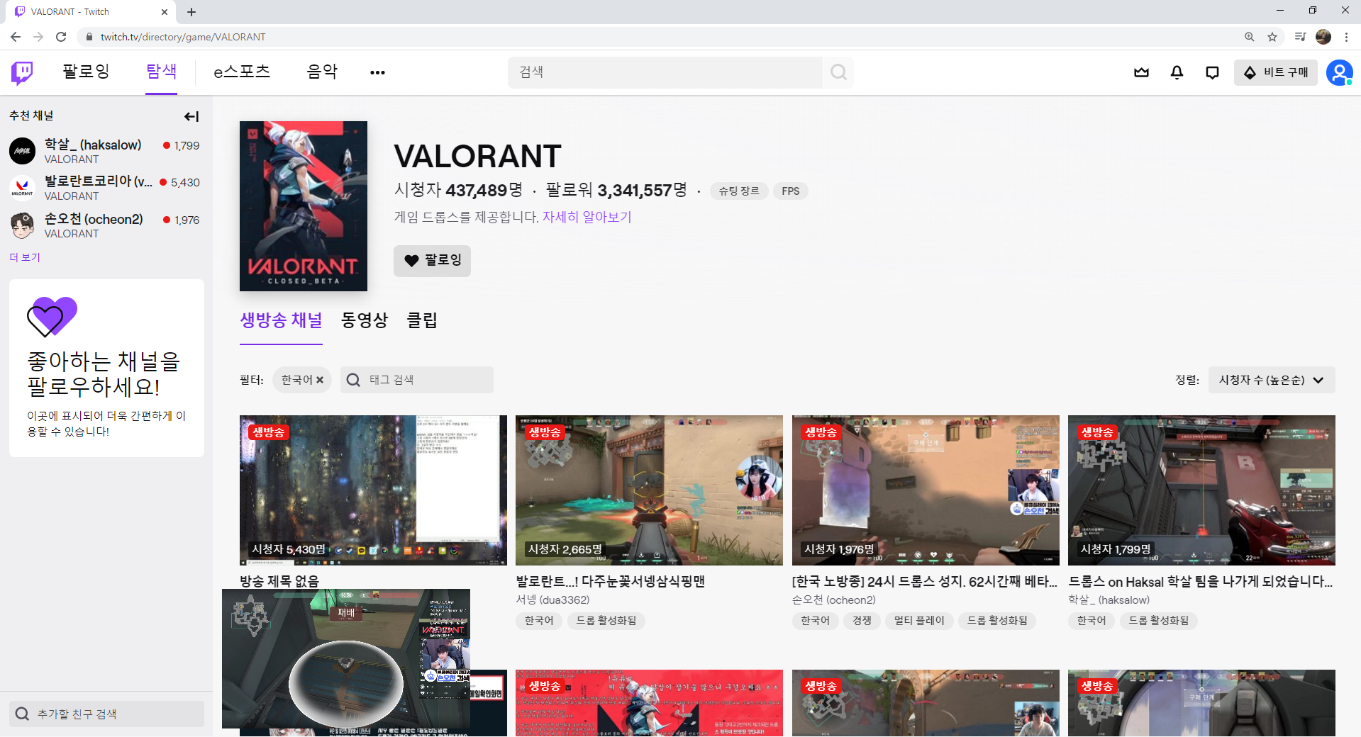Open channel link 학살_ (haksalow) under stream
Image resolution: width=1361 pixels, height=737 pixels.
(x=1109, y=600)
